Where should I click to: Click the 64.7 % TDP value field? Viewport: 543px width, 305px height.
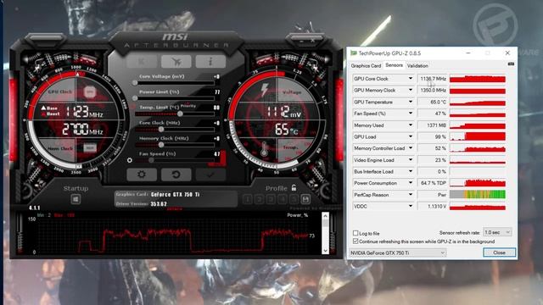tap(433, 183)
